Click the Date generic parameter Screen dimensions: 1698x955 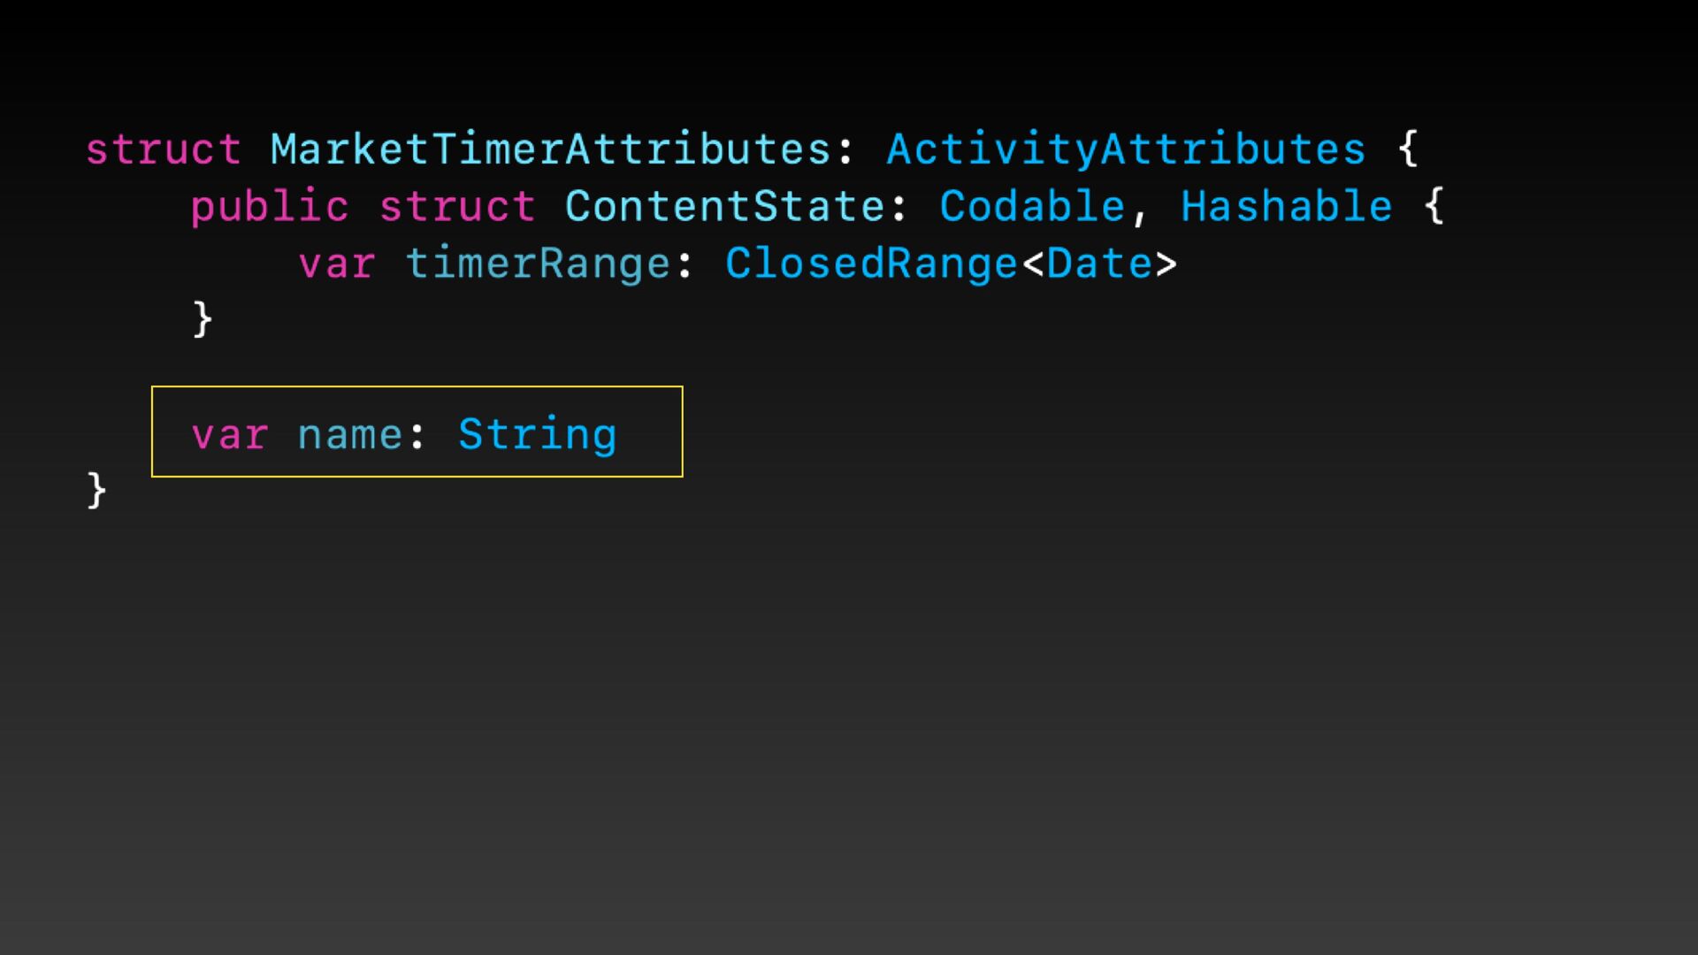pyautogui.click(x=1099, y=264)
